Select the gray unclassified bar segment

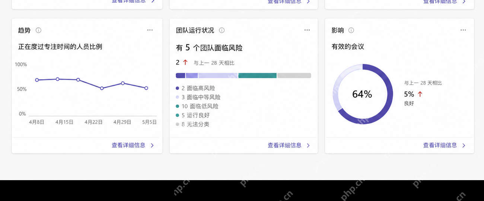point(294,76)
